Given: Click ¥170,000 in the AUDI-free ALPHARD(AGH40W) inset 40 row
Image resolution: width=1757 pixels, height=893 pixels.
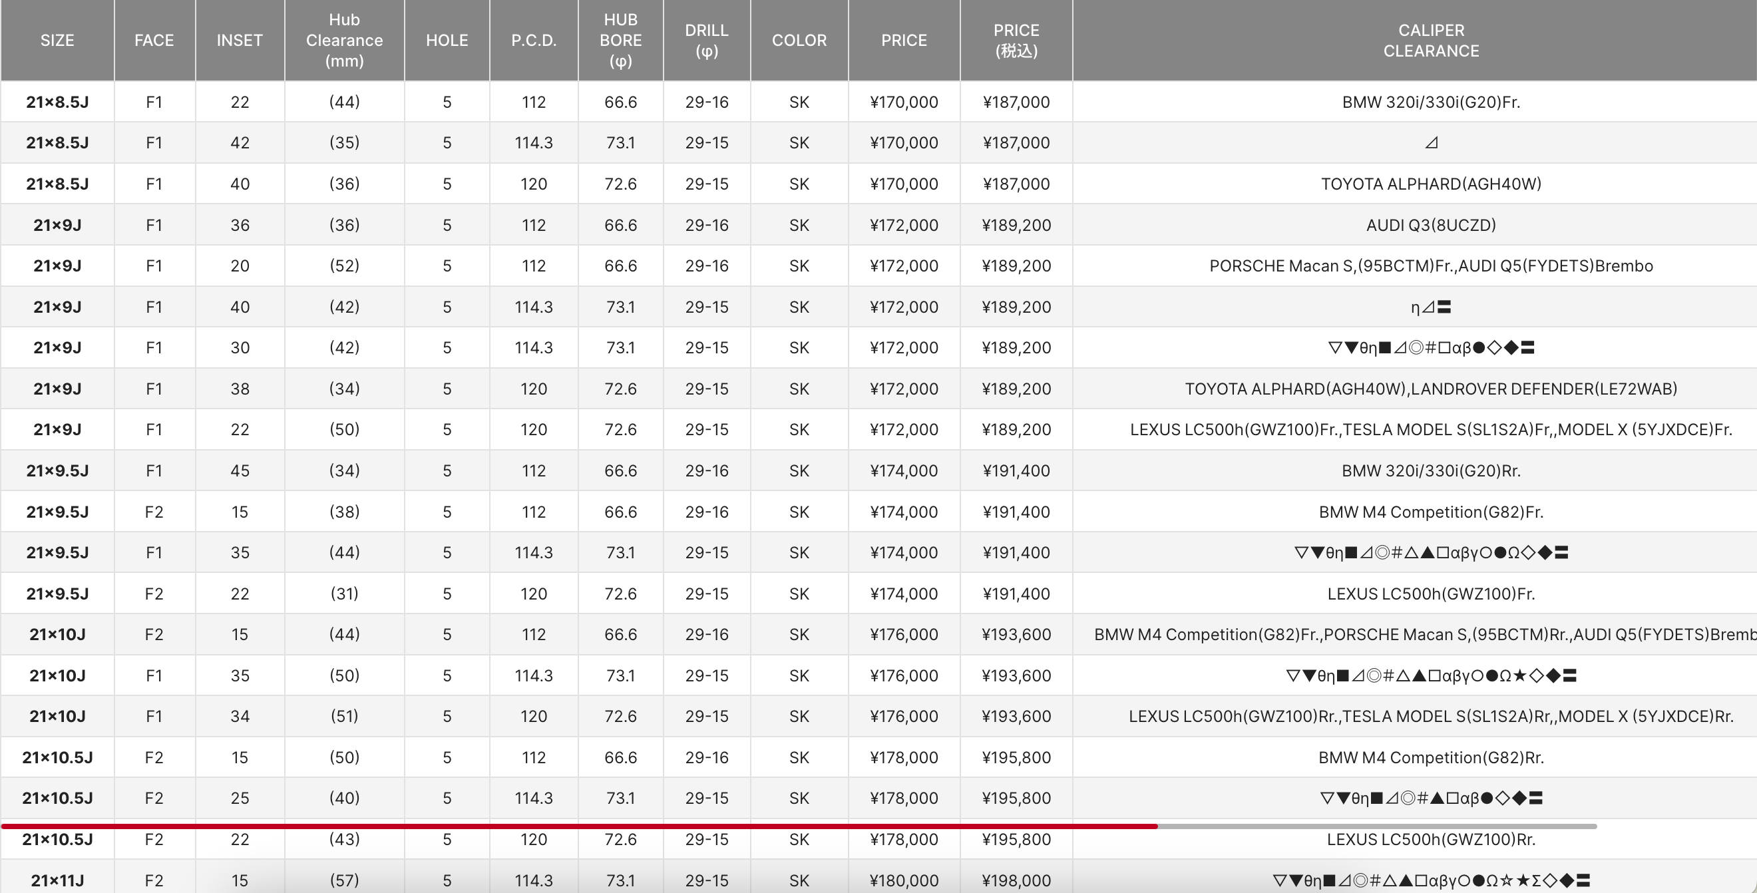Looking at the screenshot, I should (904, 184).
